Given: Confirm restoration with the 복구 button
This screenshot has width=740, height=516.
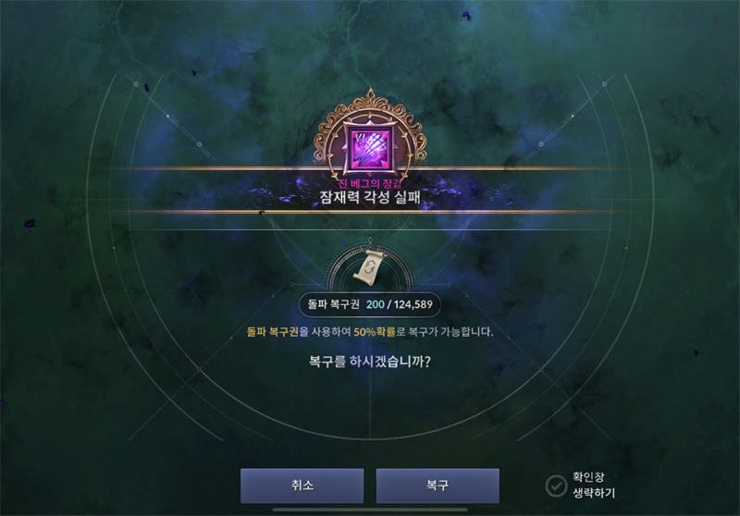Looking at the screenshot, I should tap(438, 485).
